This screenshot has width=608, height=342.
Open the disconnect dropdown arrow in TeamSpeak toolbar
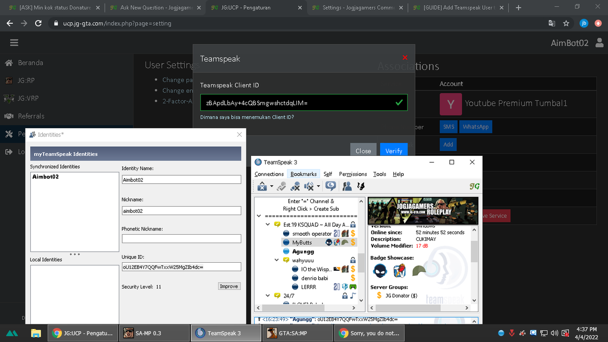[x=271, y=187]
